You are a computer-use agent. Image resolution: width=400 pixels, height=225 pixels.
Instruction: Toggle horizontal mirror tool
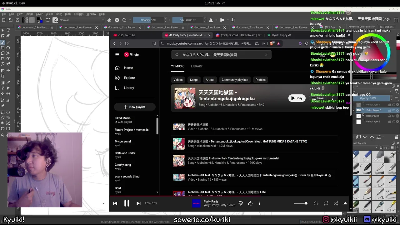point(211,20)
